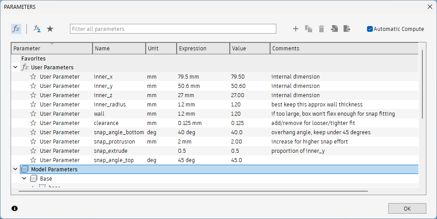Image resolution: width=437 pixels, height=219 pixels.
Task: Edit the clearance expression 0.125 mm
Action: 189,123
